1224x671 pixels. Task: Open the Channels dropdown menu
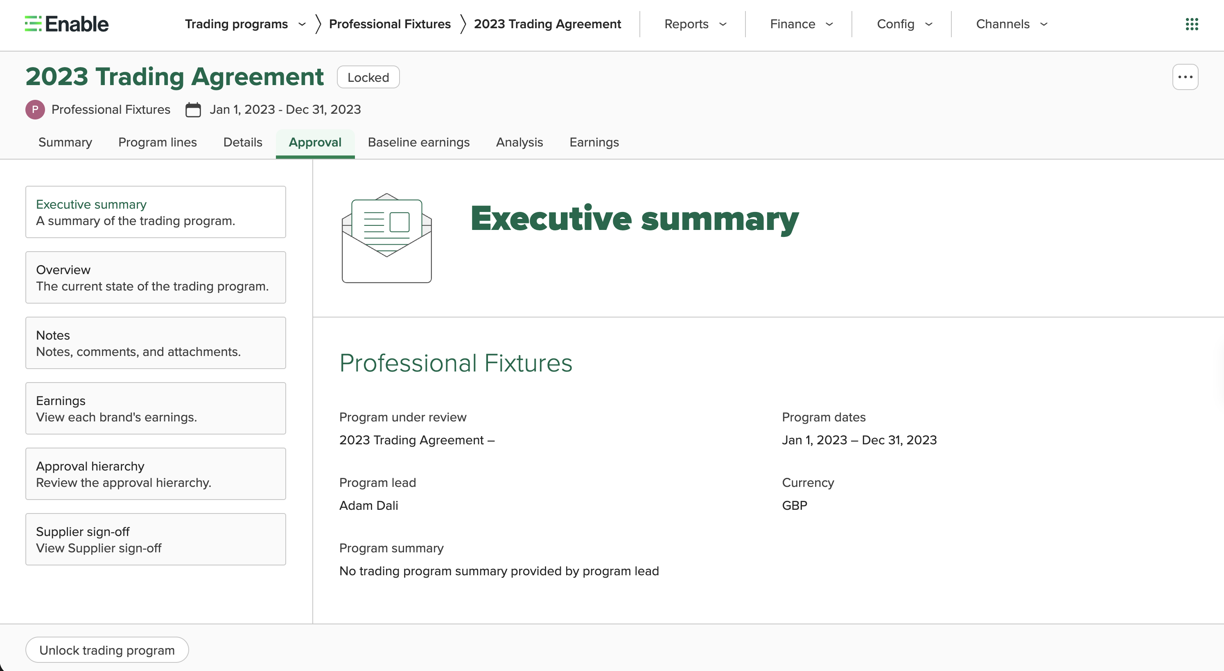pyautogui.click(x=1012, y=24)
